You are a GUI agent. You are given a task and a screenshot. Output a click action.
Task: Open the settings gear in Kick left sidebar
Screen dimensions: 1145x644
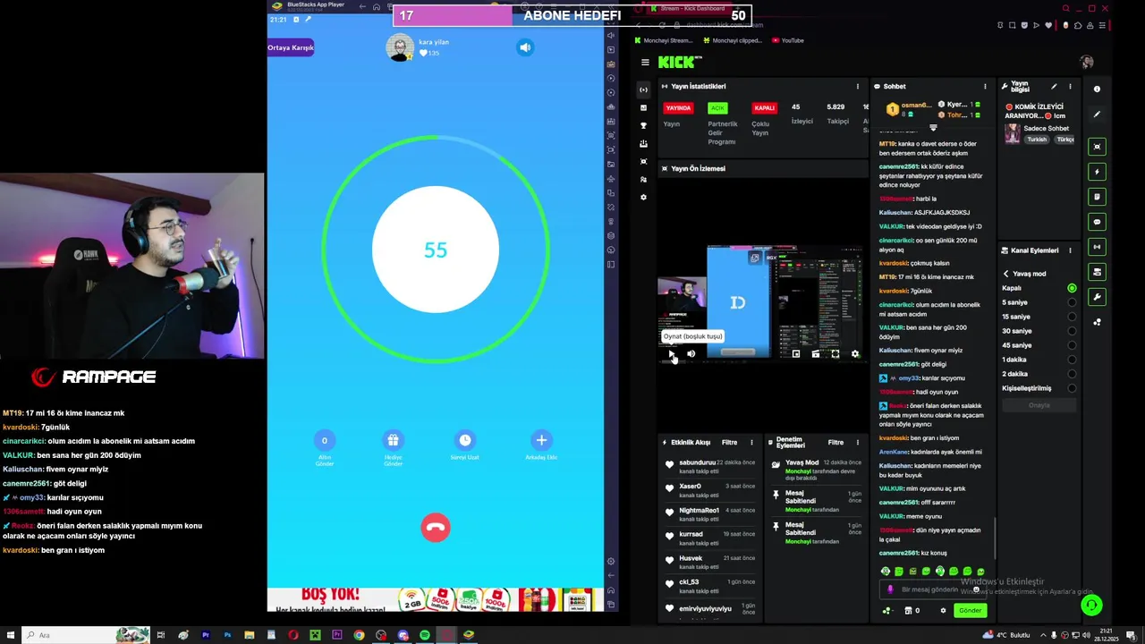tap(643, 197)
